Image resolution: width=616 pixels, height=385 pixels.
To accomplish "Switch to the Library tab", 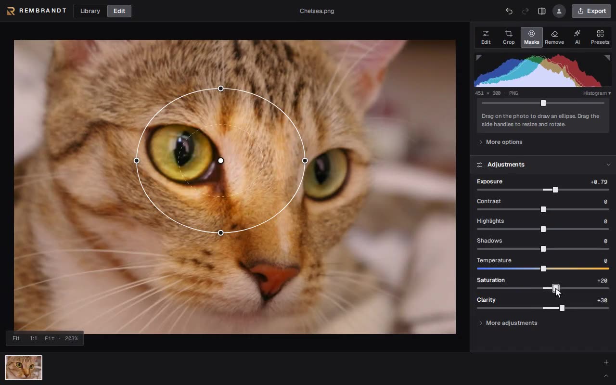I will tap(90, 11).
